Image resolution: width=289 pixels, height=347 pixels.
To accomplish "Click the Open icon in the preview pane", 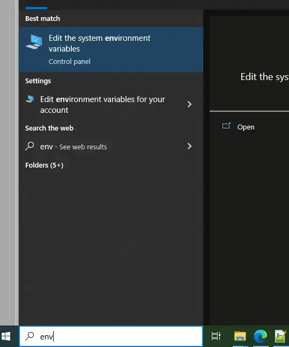I will (226, 126).
